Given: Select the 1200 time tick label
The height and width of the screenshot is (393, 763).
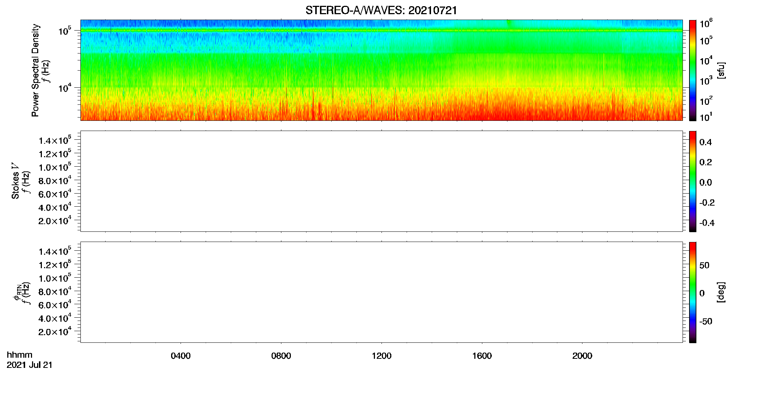Looking at the screenshot, I should pyautogui.click(x=381, y=356).
